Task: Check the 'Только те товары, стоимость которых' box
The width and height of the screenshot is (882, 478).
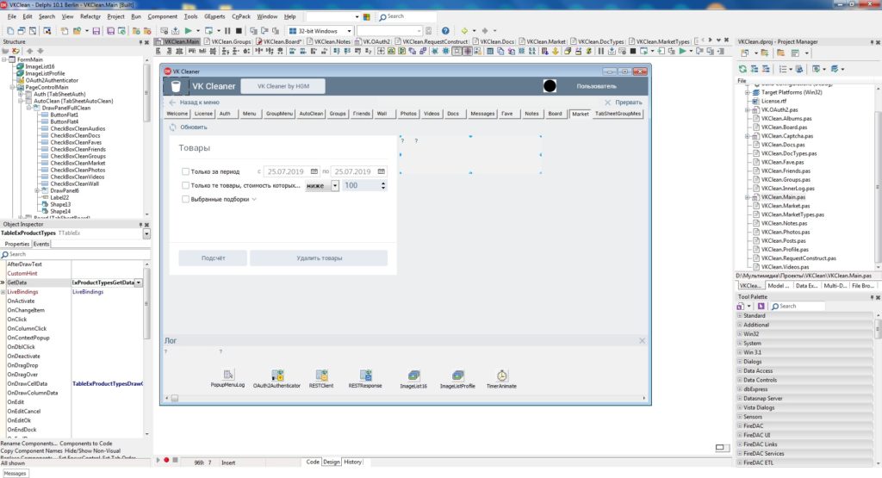Action: click(186, 185)
